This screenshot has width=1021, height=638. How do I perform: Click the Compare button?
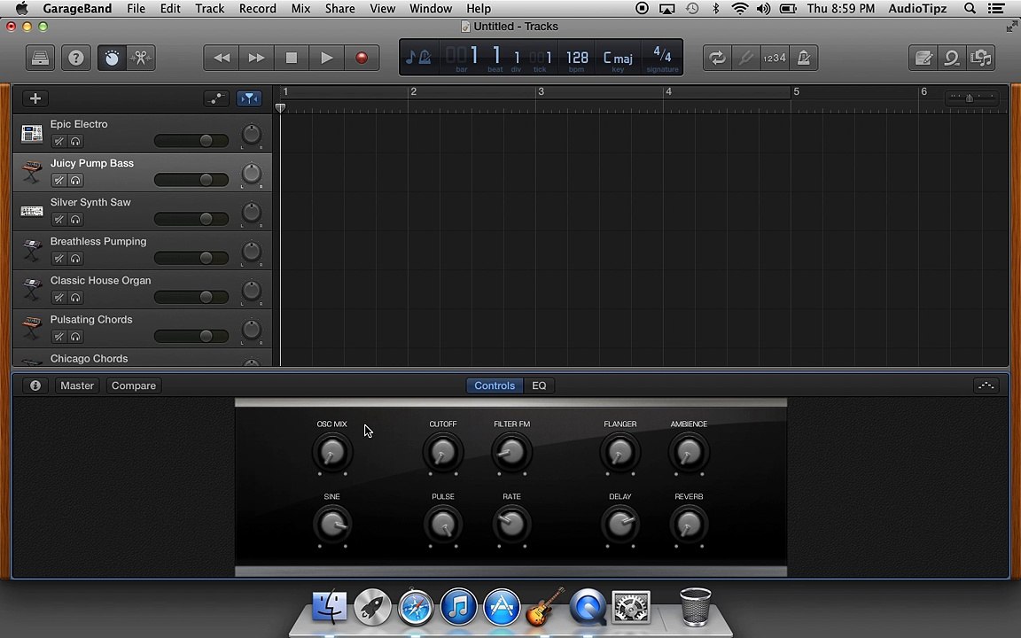click(134, 385)
